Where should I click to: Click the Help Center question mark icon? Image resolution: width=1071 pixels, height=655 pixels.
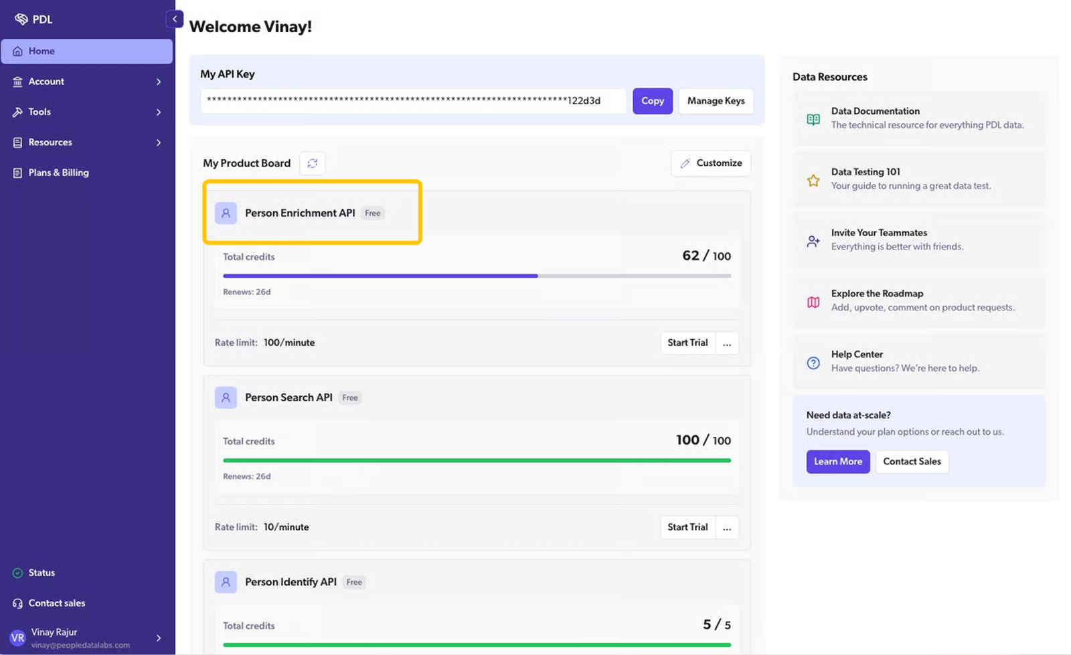(813, 363)
